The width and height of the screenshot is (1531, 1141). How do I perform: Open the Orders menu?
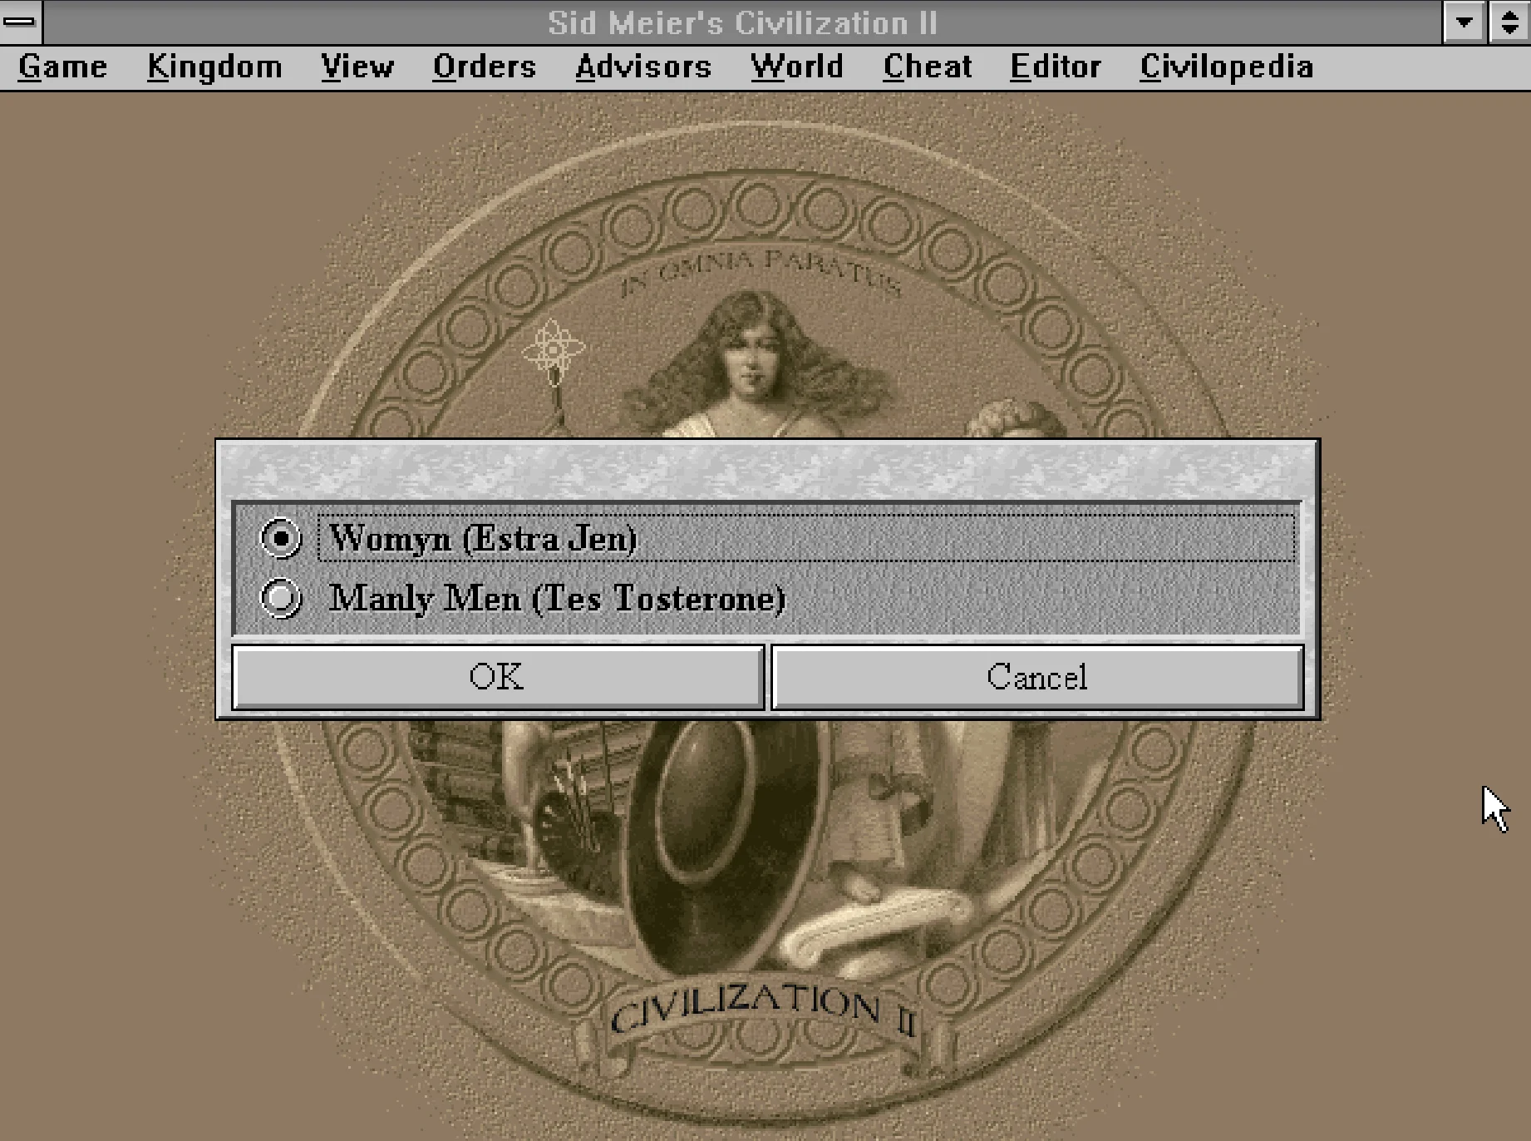click(485, 67)
